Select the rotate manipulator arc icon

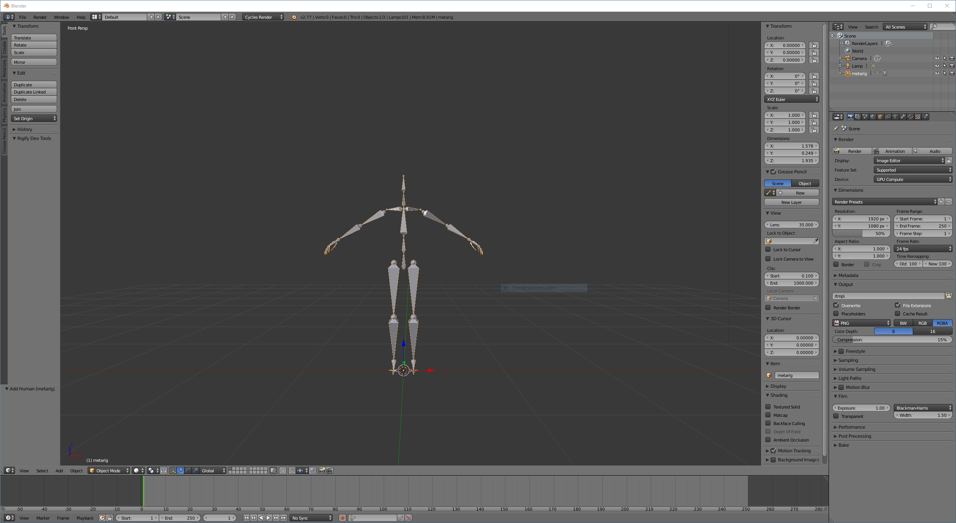point(188,470)
